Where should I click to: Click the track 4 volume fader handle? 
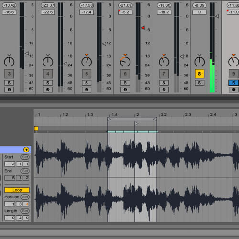coord(65,64)
